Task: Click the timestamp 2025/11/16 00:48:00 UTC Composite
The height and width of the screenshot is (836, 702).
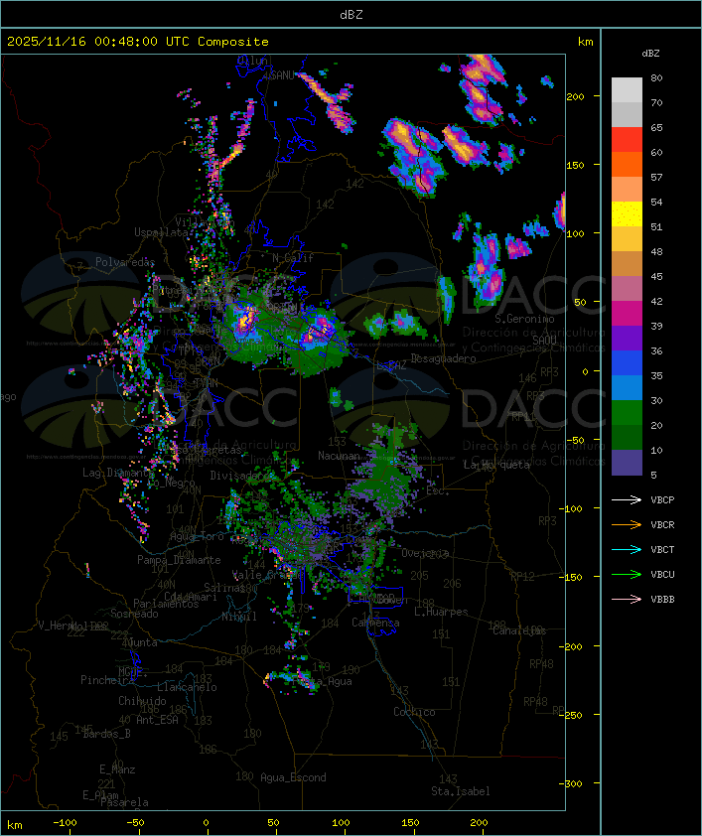Action: tap(138, 41)
